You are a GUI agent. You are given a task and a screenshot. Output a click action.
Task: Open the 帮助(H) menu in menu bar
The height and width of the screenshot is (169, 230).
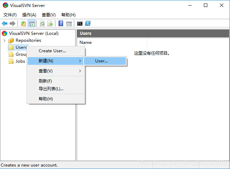tap(68, 15)
